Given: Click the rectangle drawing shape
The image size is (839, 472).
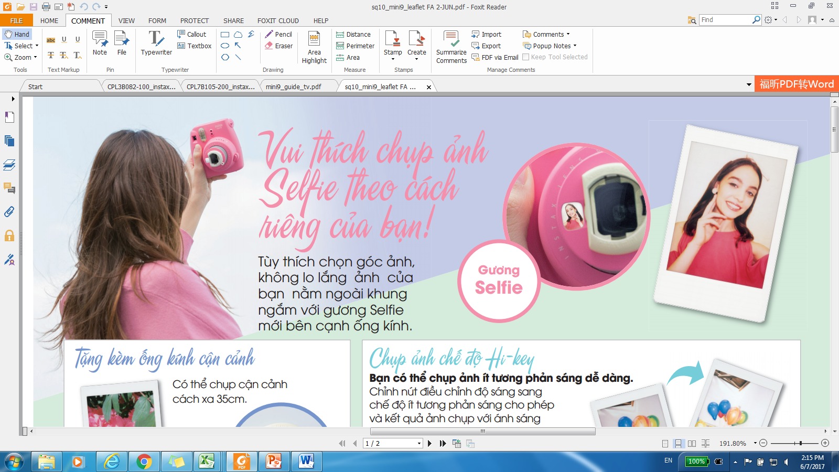Looking at the screenshot, I should [x=225, y=35].
